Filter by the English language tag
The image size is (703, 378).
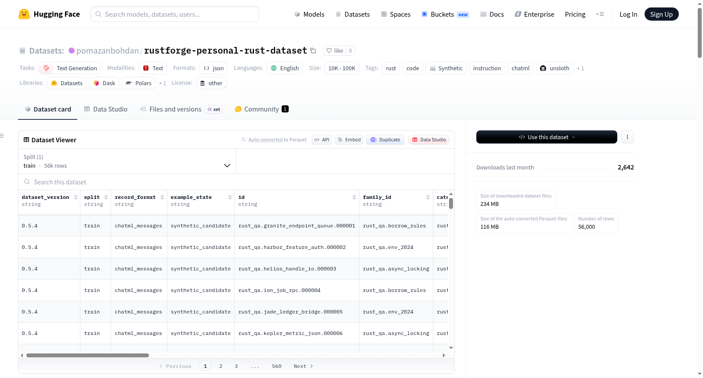pos(285,68)
